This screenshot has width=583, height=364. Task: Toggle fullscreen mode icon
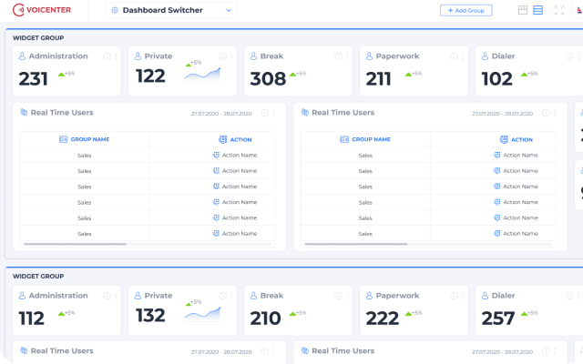point(559,10)
